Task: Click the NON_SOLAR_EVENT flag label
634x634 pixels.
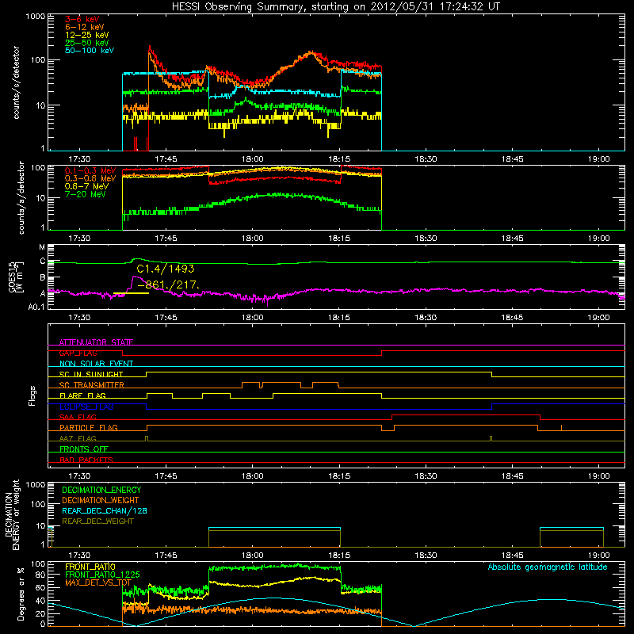Action: click(96, 364)
